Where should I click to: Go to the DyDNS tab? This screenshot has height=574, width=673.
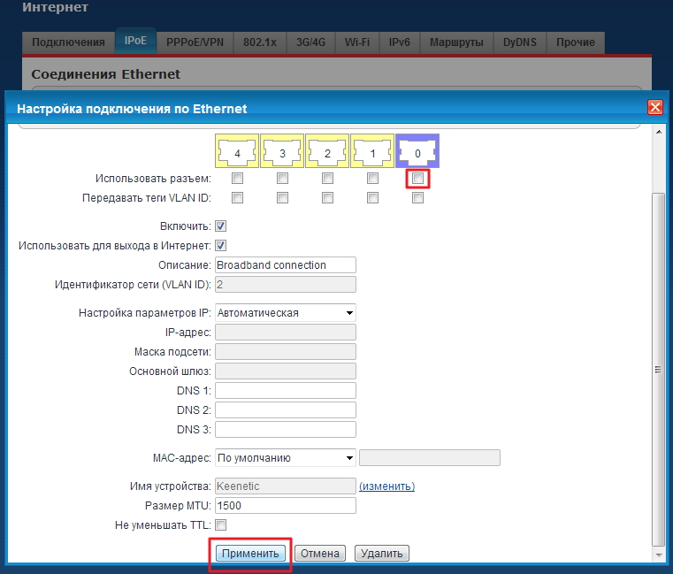coord(520,42)
